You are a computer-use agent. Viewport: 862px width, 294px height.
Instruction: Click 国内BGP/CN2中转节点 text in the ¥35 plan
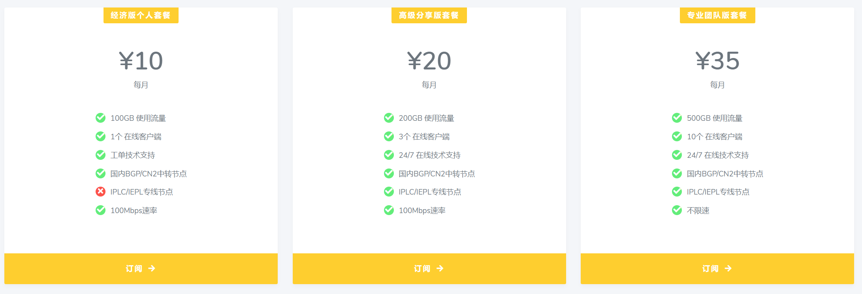pyautogui.click(x=725, y=174)
